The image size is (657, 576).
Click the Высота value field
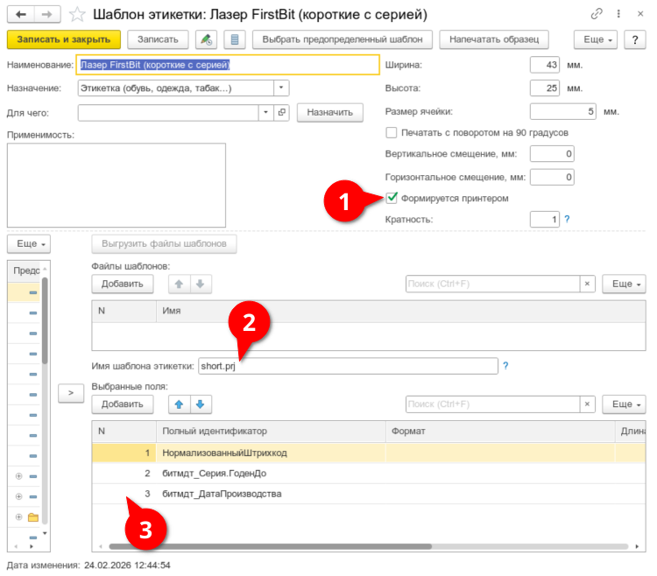pos(544,88)
